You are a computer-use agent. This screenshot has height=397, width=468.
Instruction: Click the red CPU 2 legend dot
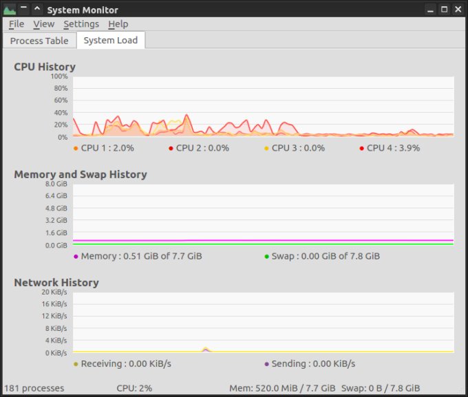click(171, 148)
